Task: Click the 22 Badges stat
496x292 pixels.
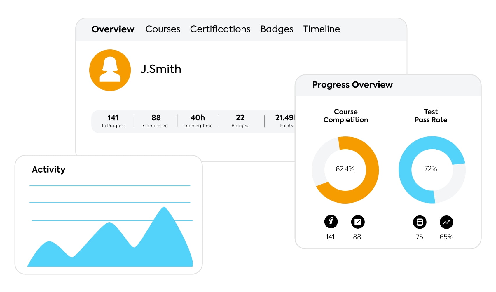Action: [x=240, y=121]
